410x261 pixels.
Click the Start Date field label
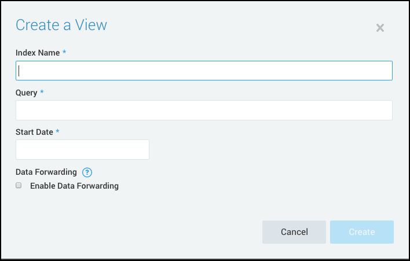pyautogui.click(x=34, y=131)
